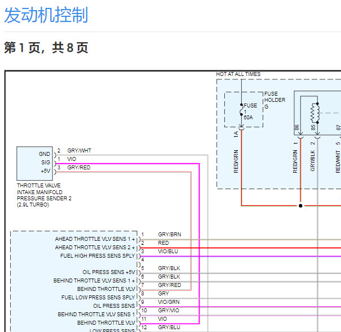Click the GRY/BRN wire label

170,234
